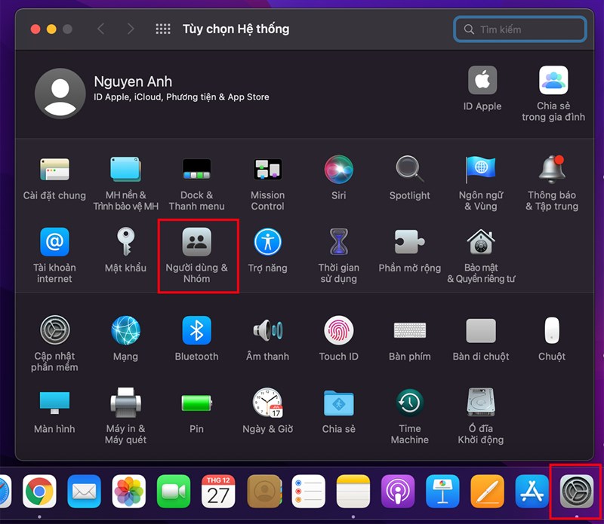Select the Siri preference icon

[338, 170]
